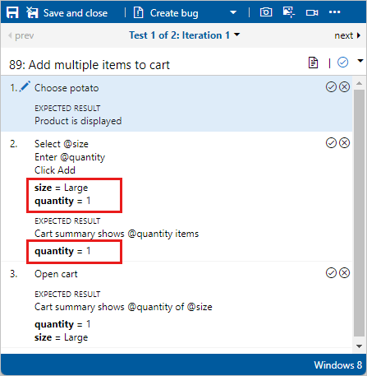Go to the next test
Viewport: 367px width, 376px height.
click(347, 35)
